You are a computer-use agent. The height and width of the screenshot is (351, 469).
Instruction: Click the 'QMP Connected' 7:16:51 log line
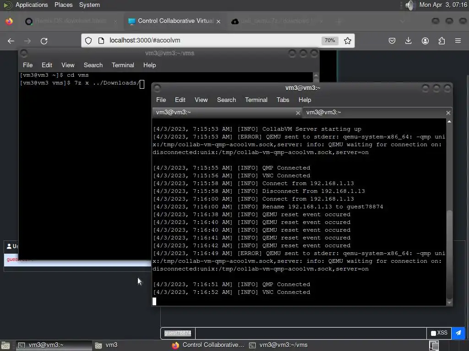coord(231,284)
